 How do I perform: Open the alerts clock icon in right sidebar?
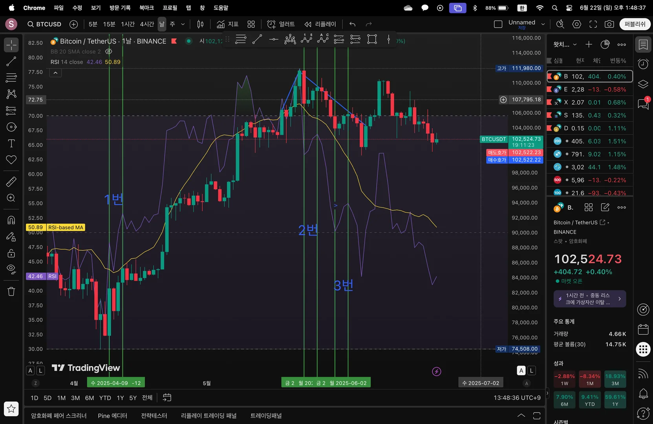coord(643,64)
